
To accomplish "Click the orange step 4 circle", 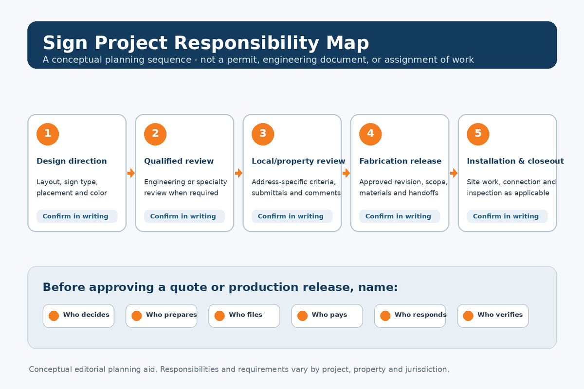I will 370,134.
